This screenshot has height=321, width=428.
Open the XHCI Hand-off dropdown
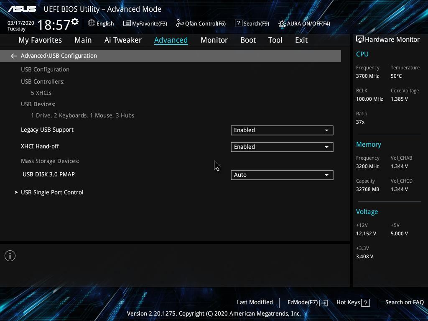[x=282, y=147]
